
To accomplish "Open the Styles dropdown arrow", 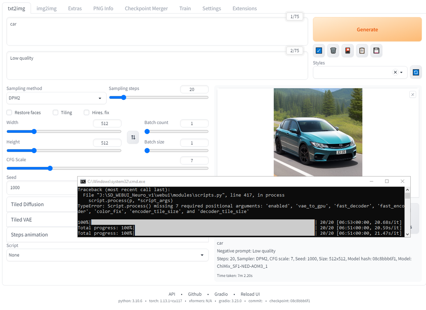I will 402,72.
